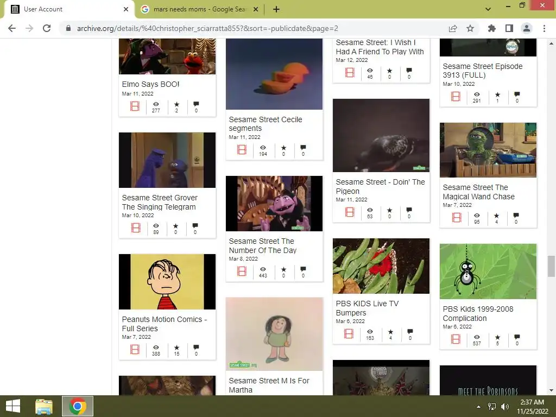Click favorites star on Peanuts Motion Comics card
This screenshot has width=556, height=417.
176,347
